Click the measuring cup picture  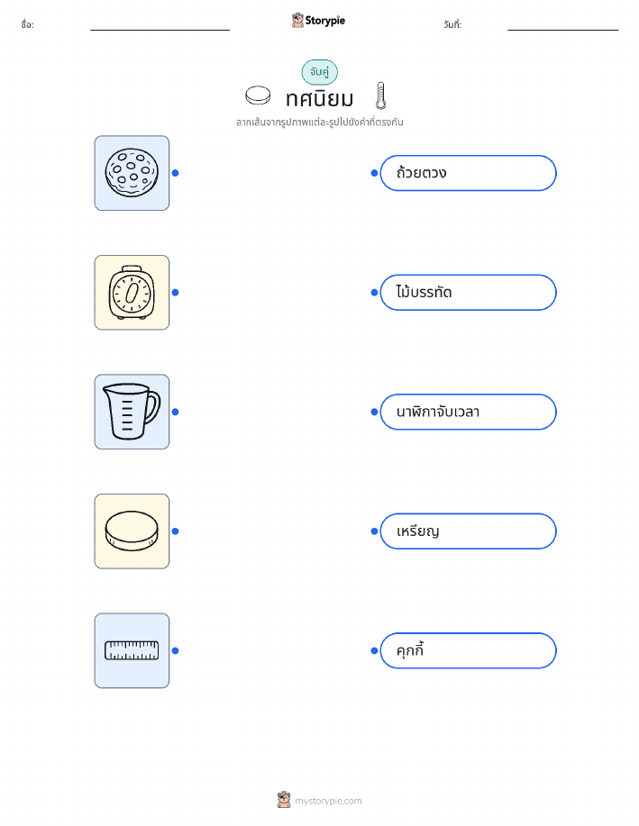tap(132, 412)
